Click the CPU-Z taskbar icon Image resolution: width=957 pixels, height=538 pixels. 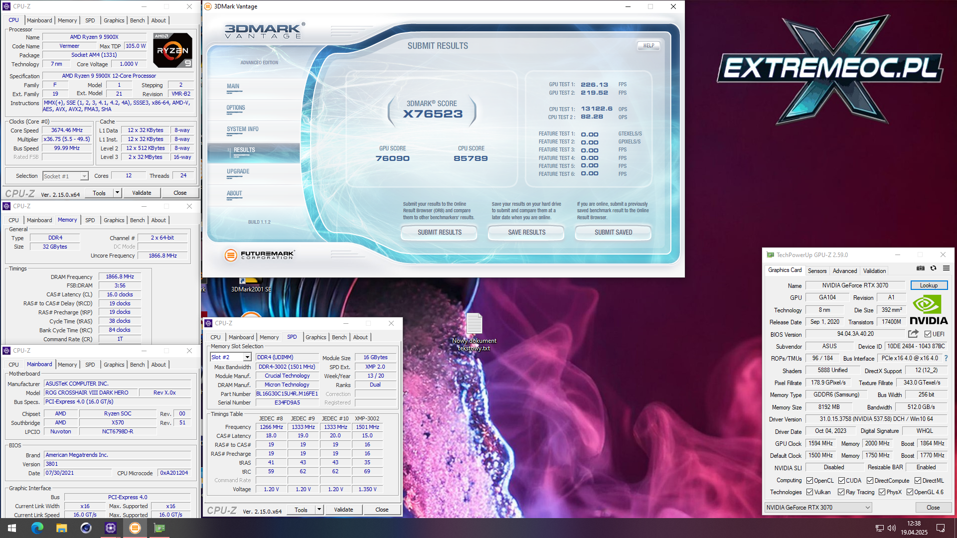point(110,528)
